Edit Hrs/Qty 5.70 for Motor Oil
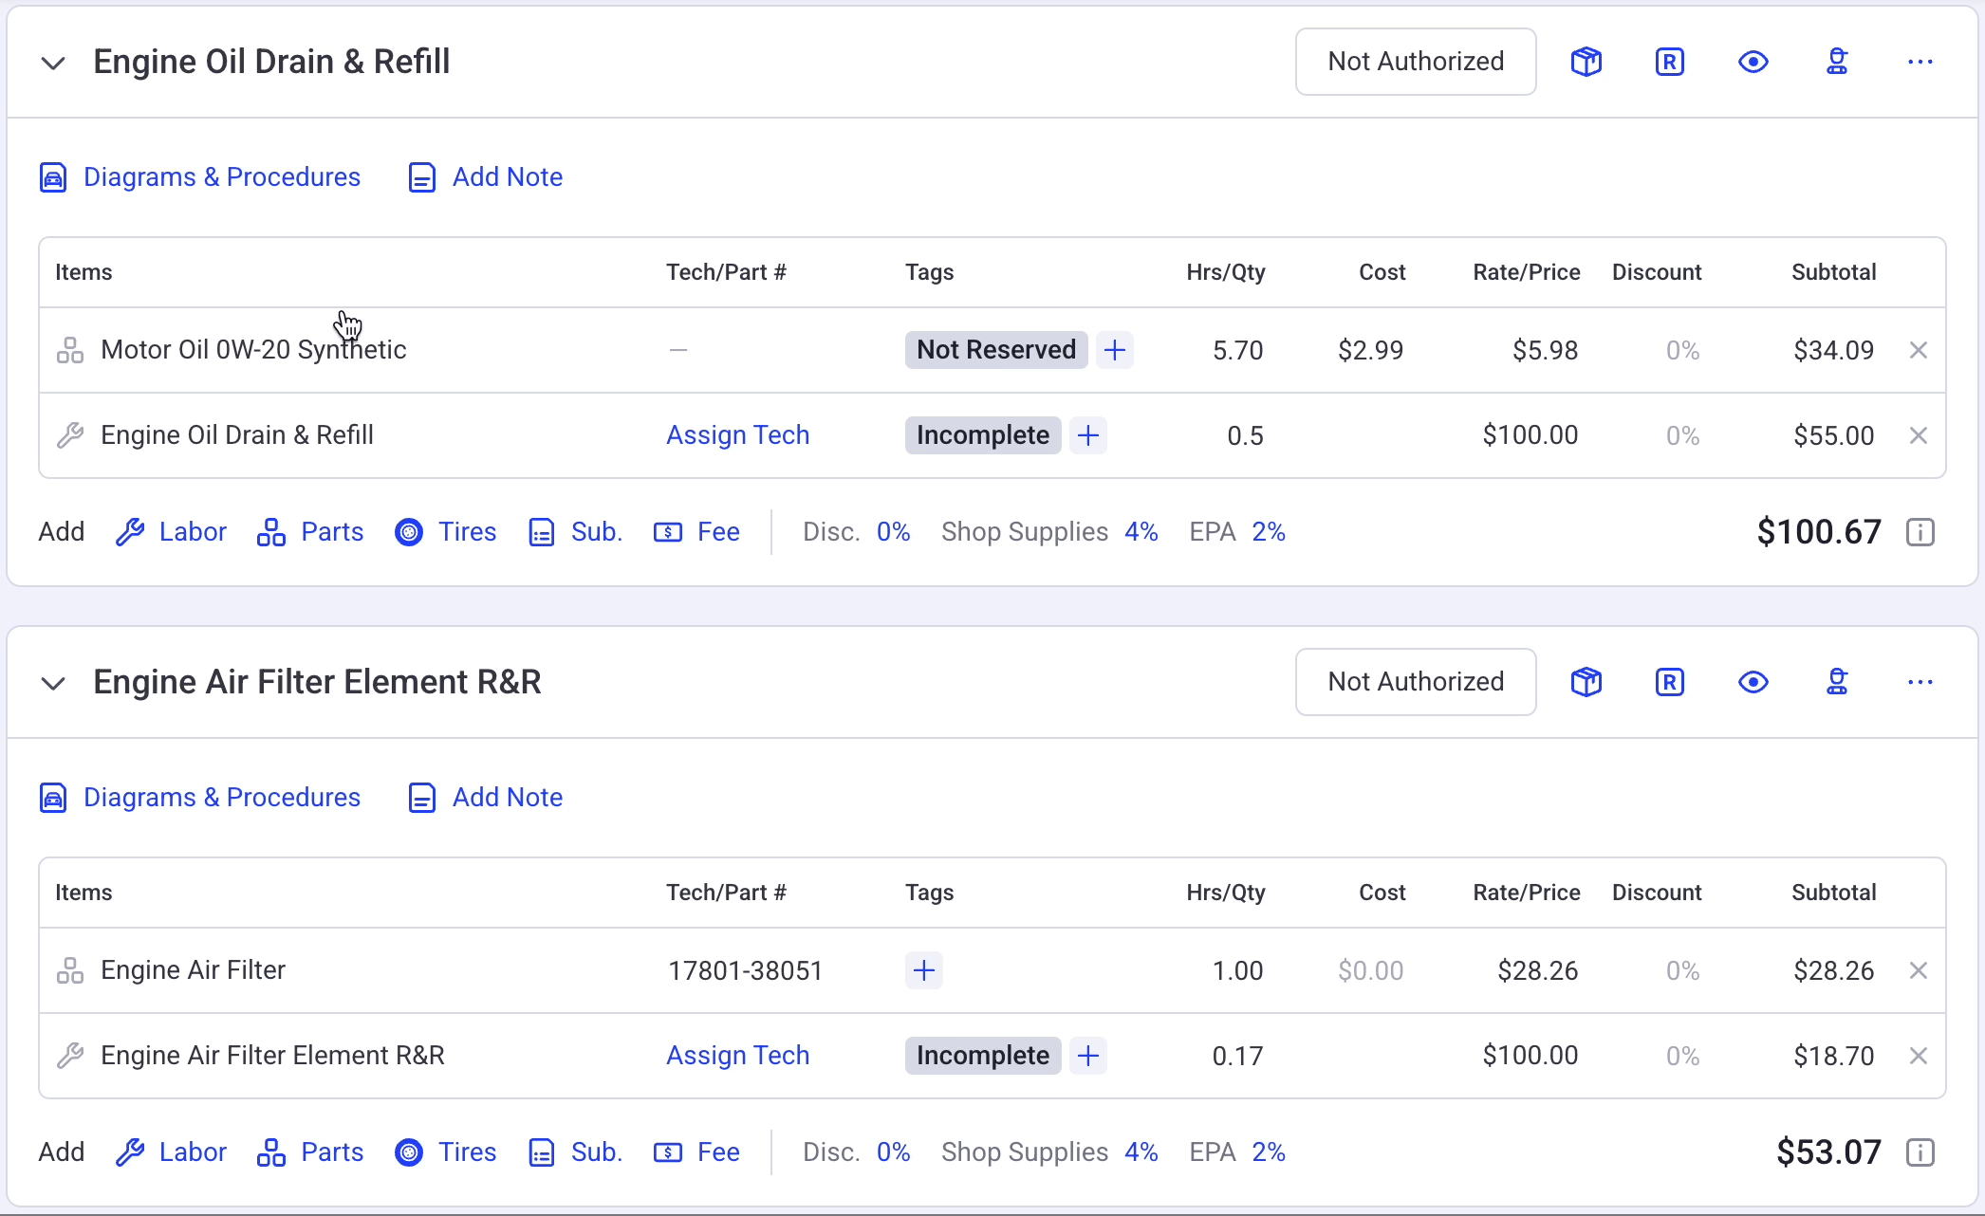 (x=1237, y=351)
